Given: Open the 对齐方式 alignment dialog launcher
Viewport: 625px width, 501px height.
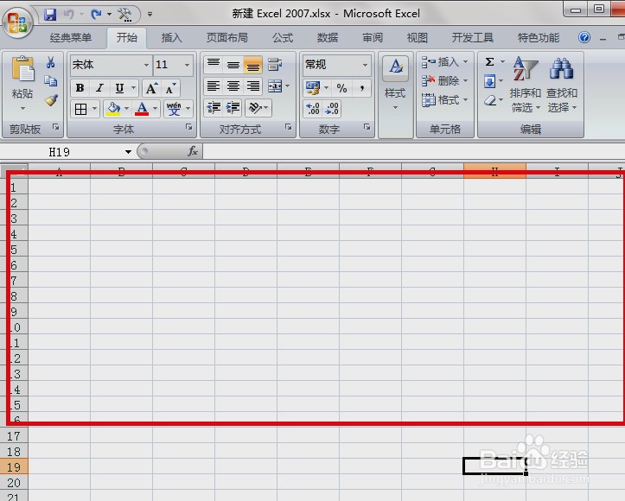Looking at the screenshot, I should [x=288, y=127].
